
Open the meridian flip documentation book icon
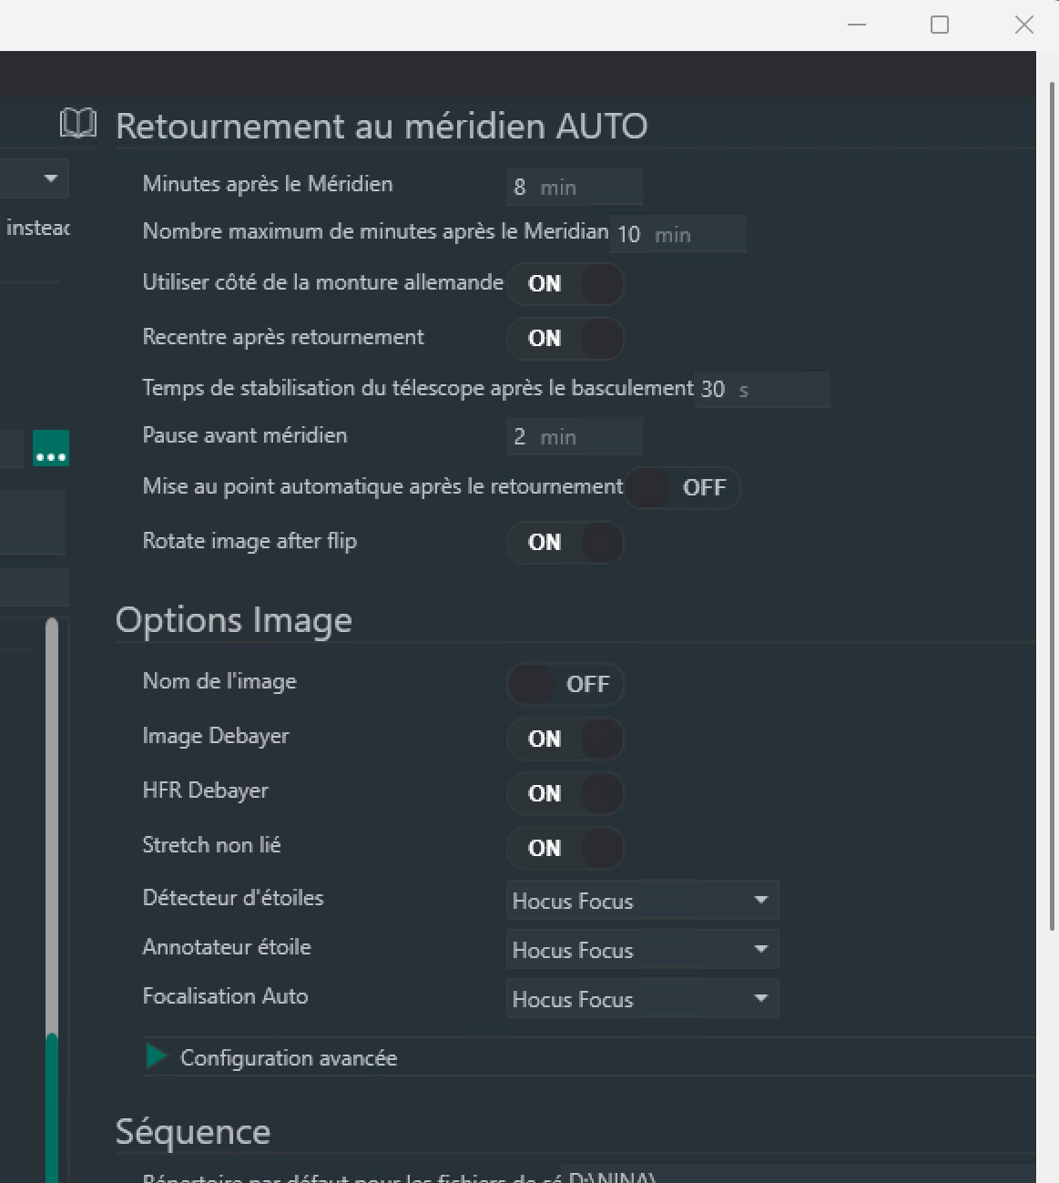pyautogui.click(x=78, y=123)
